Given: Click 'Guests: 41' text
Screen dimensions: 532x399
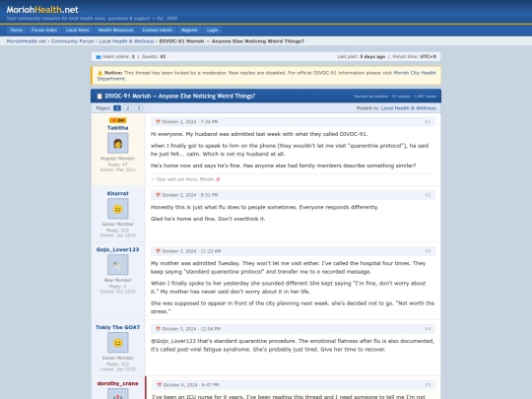Looking at the screenshot, I should pyautogui.click(x=154, y=57).
